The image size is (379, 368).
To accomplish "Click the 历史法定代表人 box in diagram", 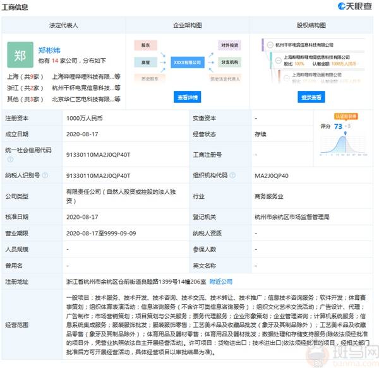I will click(225, 78).
